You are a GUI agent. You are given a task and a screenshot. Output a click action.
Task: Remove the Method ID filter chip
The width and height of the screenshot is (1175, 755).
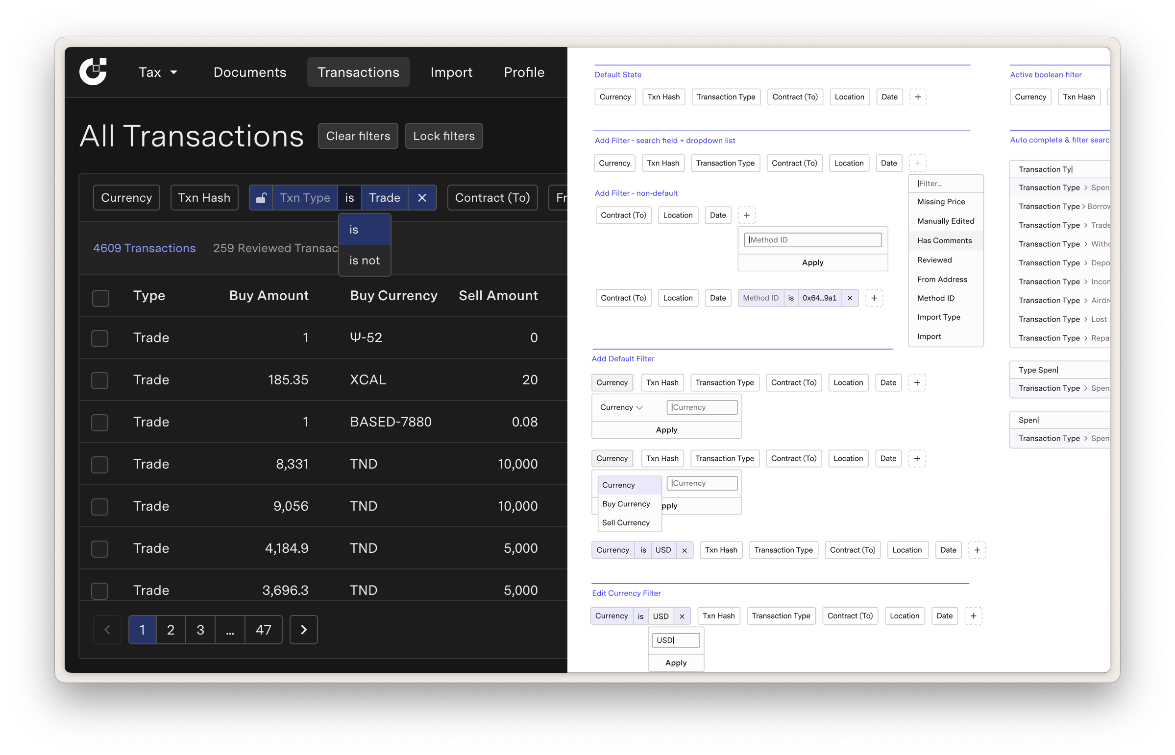[x=850, y=299]
